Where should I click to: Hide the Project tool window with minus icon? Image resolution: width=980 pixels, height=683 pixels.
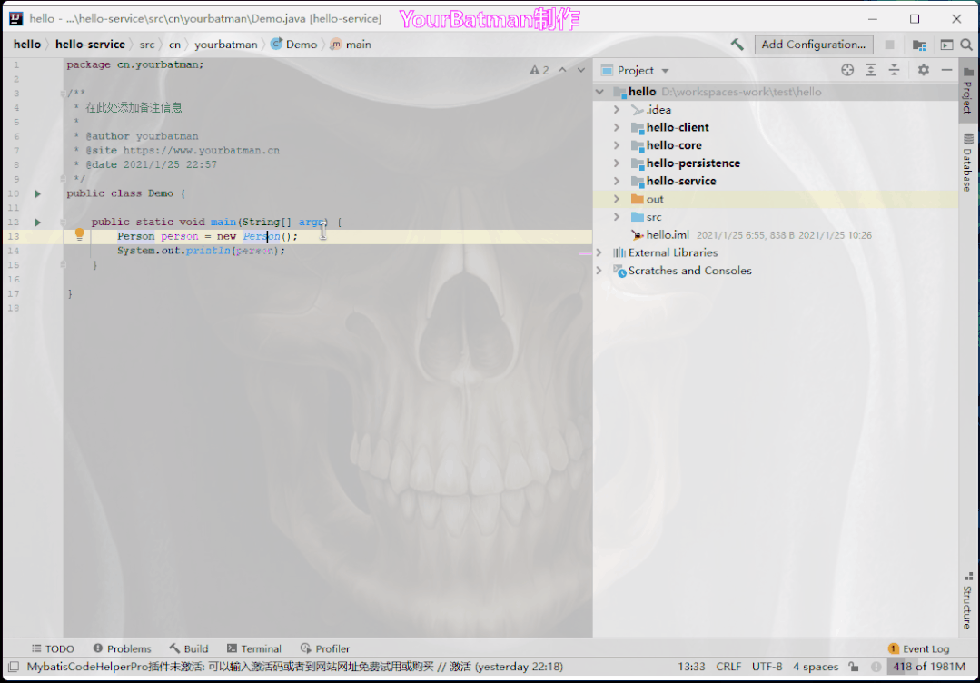(x=946, y=70)
